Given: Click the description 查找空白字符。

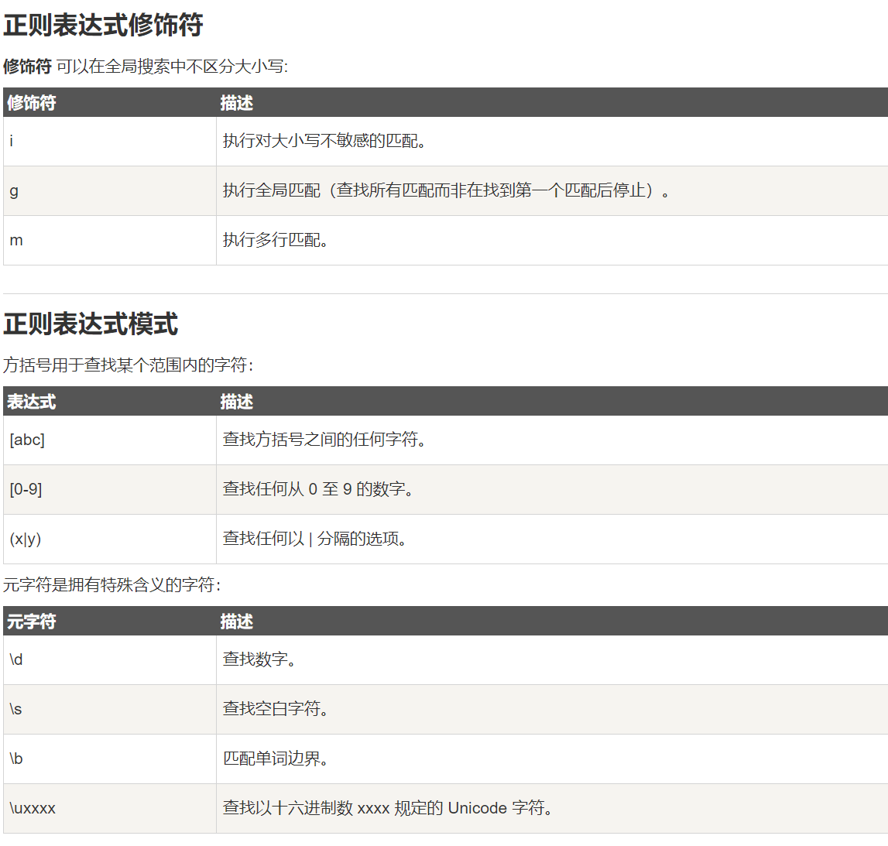Looking at the screenshot, I should [x=276, y=709].
